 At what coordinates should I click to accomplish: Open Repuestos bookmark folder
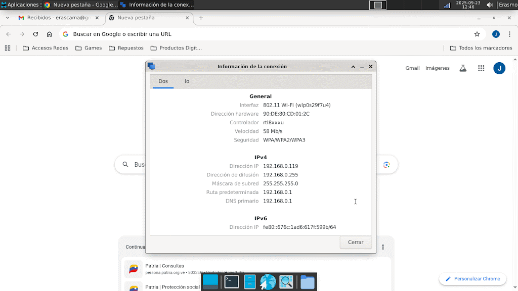[x=126, y=48]
